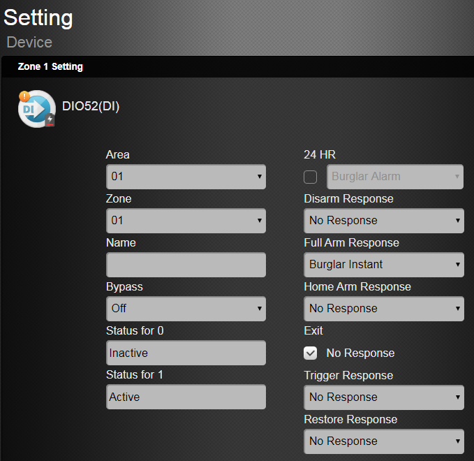Expand the Trigger Response dropdown
Image resolution: width=474 pixels, height=461 pixels.
(x=384, y=397)
